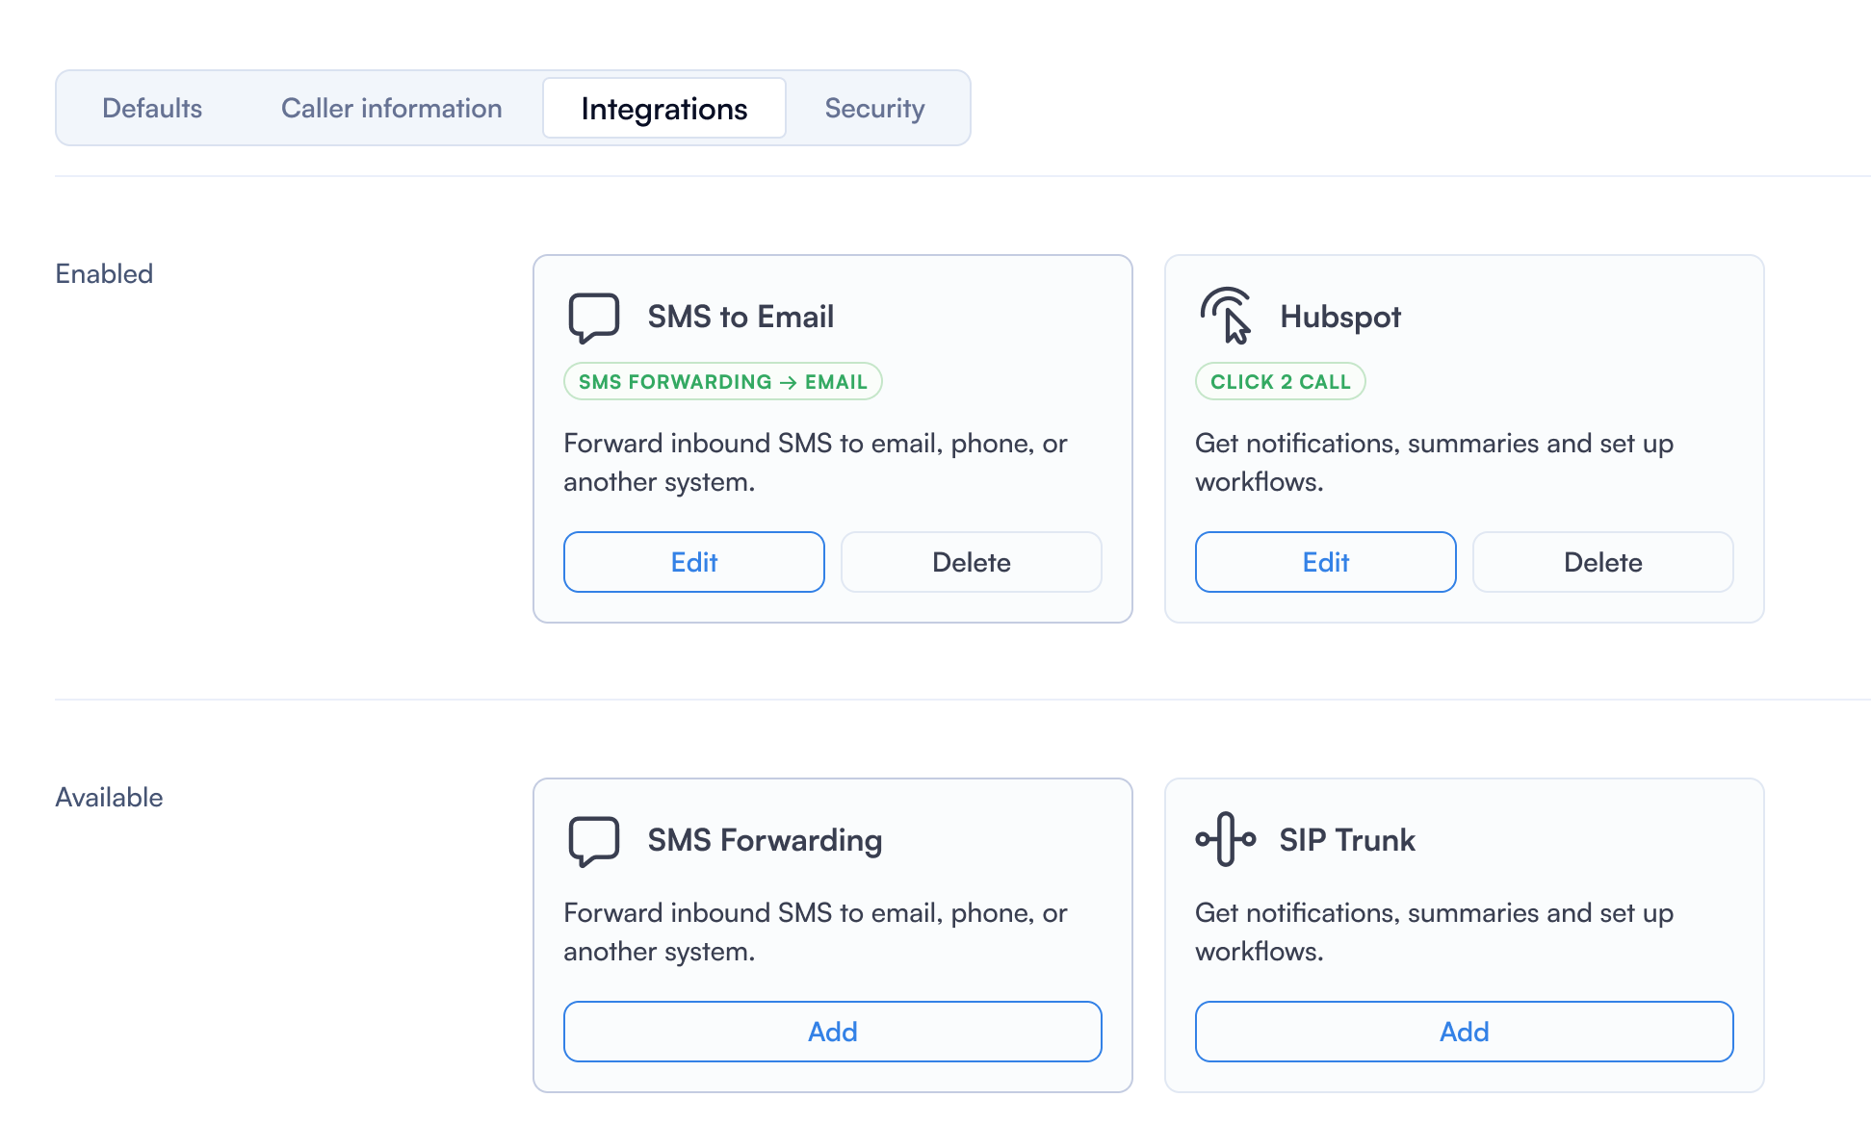Image resolution: width=1871 pixels, height=1123 pixels.
Task: Go to the Security tab
Action: pyautogui.click(x=874, y=108)
